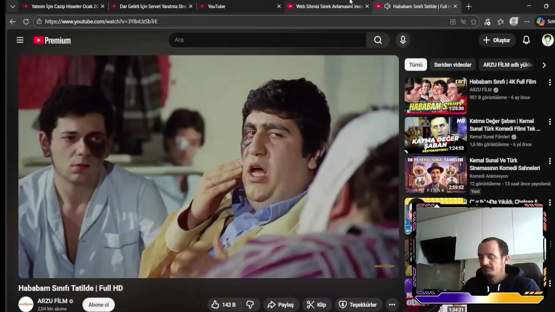Click the address bar URL
This screenshot has width=555, height=312.
click(x=101, y=21)
